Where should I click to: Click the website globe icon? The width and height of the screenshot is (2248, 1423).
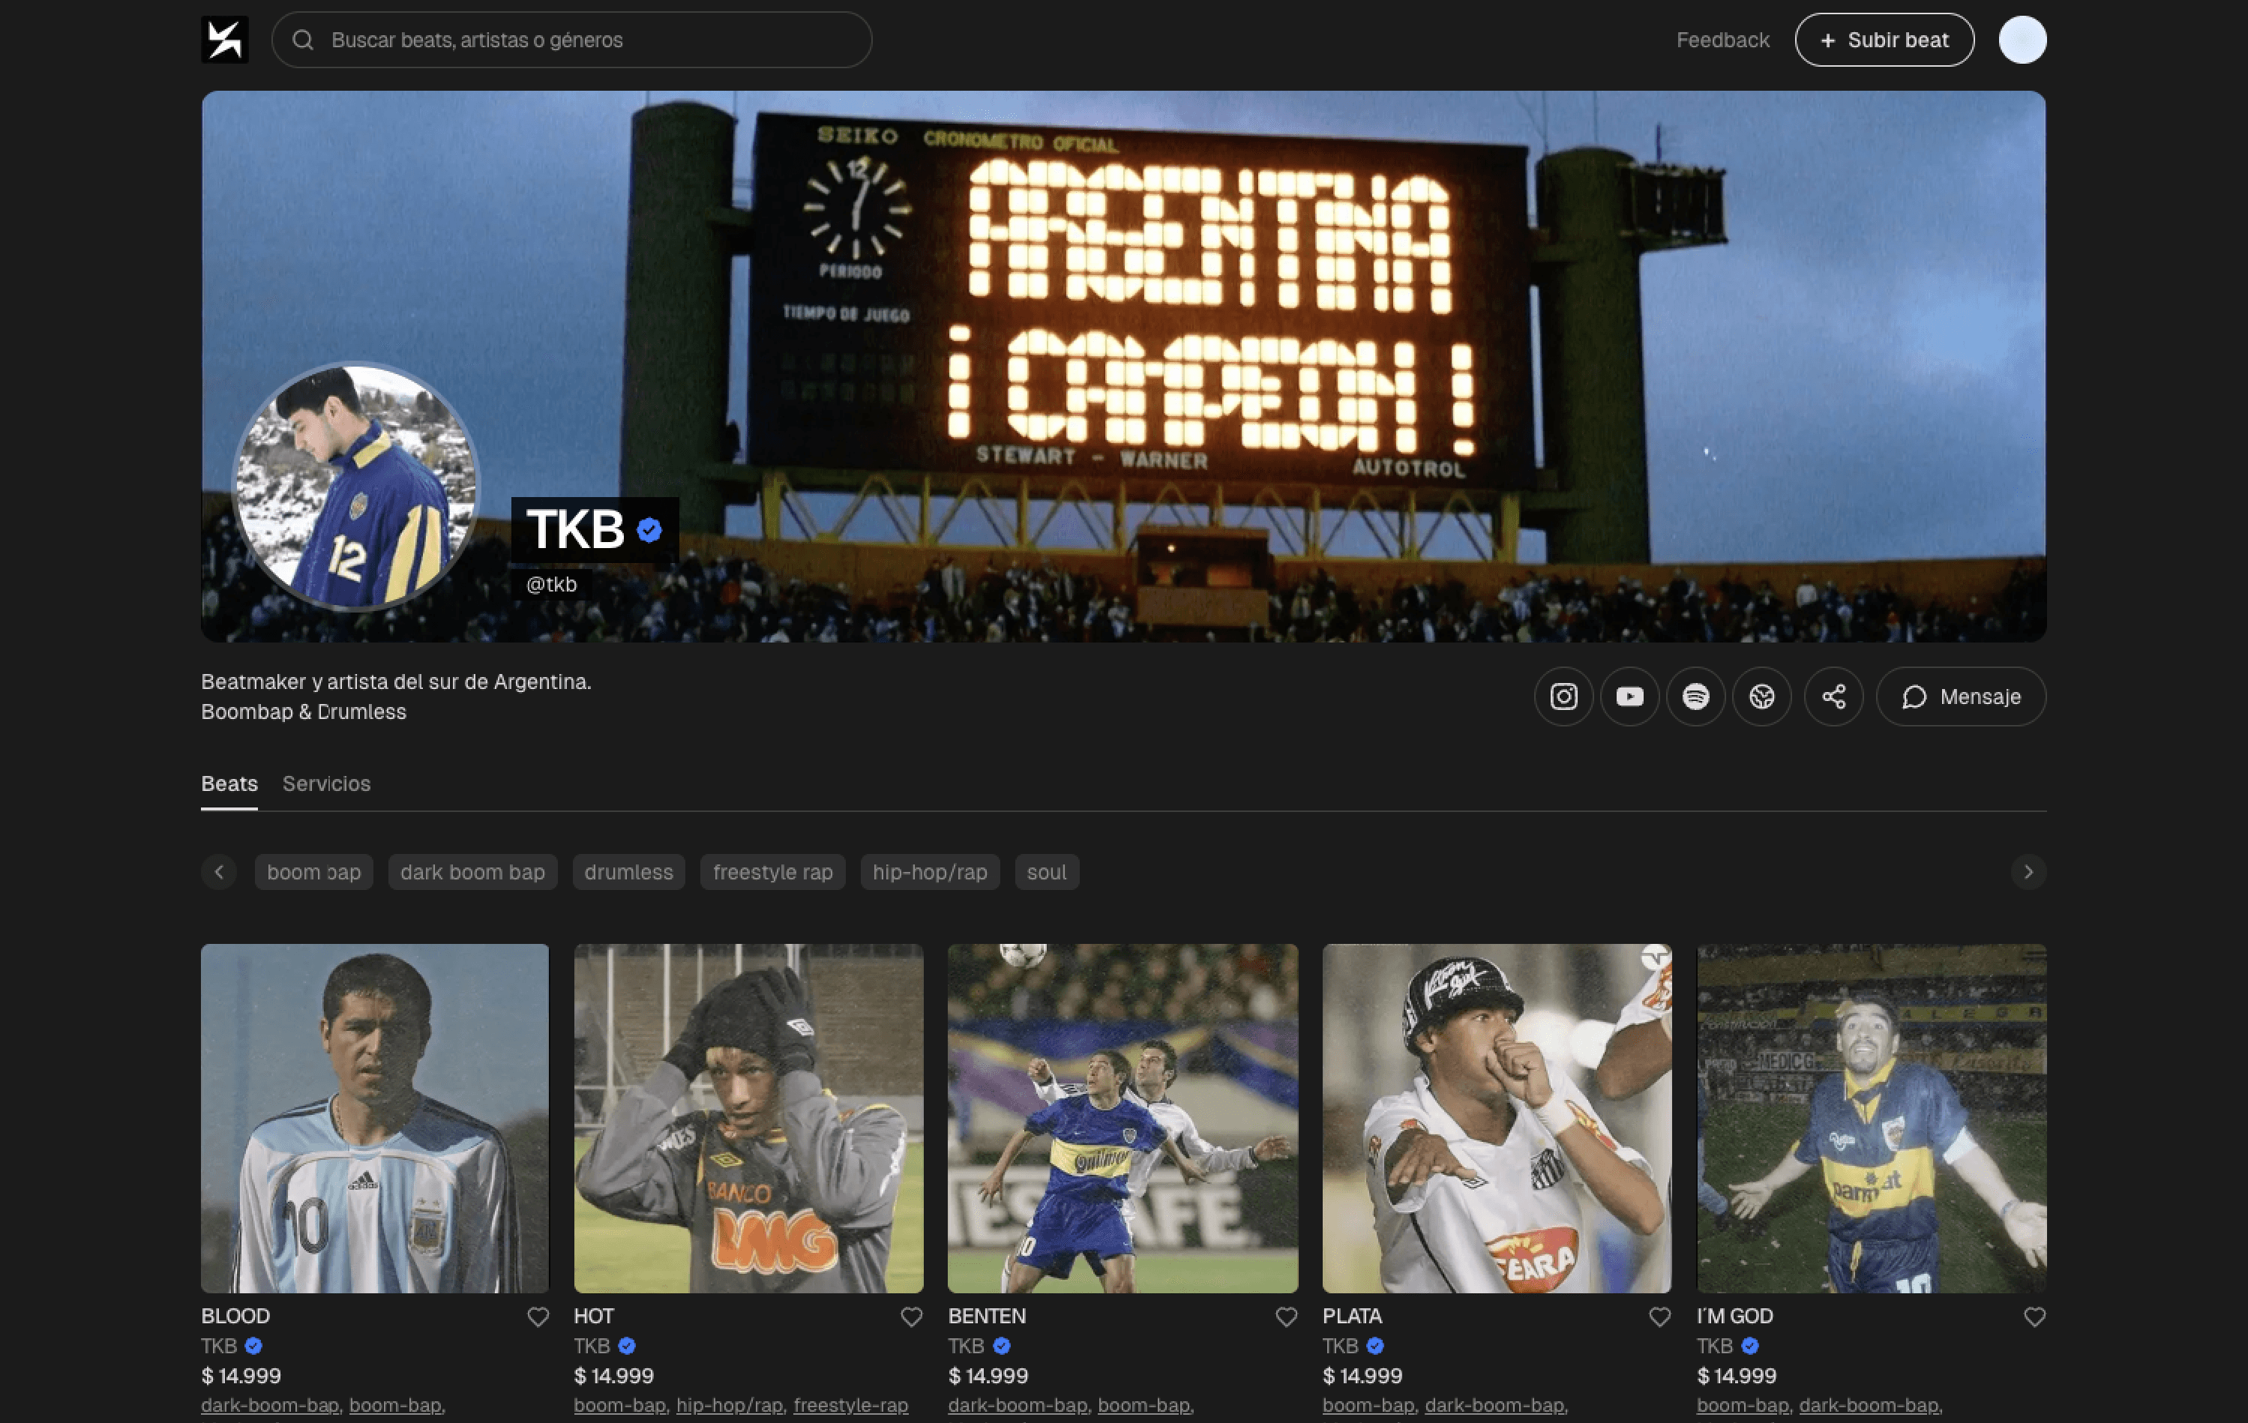[1761, 697]
